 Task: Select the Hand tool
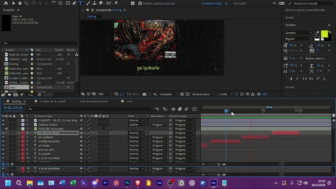click(x=20, y=3)
